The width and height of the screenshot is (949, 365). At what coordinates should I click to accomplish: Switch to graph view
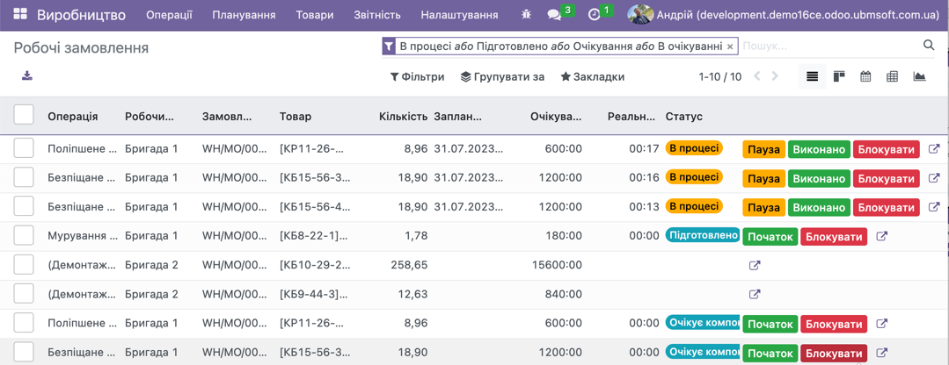tap(919, 76)
